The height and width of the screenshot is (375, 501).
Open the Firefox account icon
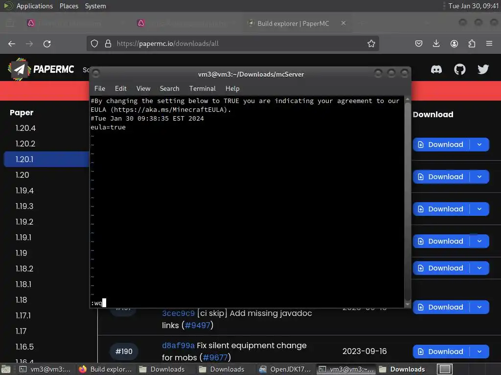(x=454, y=43)
